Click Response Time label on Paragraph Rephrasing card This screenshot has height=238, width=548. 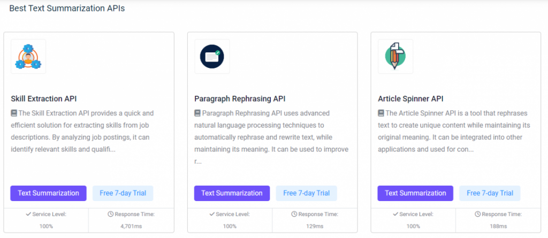(318, 214)
